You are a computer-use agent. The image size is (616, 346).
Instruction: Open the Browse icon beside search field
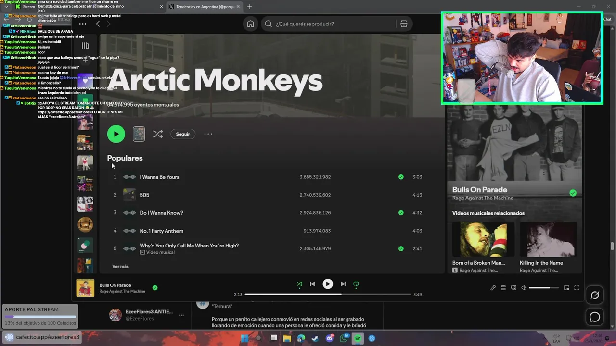click(404, 24)
